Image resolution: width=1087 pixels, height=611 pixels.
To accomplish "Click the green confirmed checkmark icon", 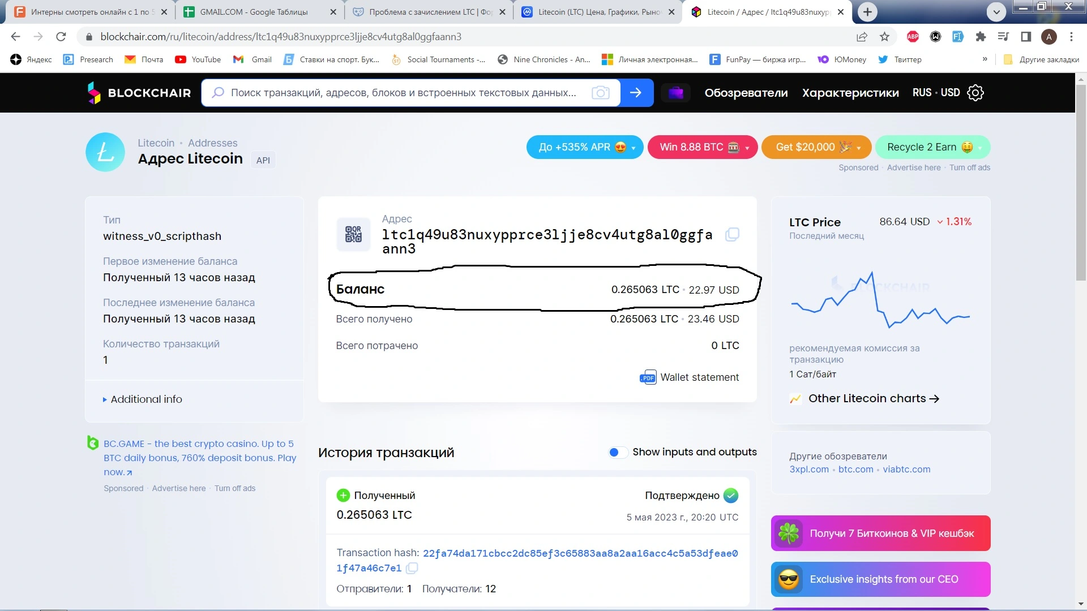I will pyautogui.click(x=731, y=496).
